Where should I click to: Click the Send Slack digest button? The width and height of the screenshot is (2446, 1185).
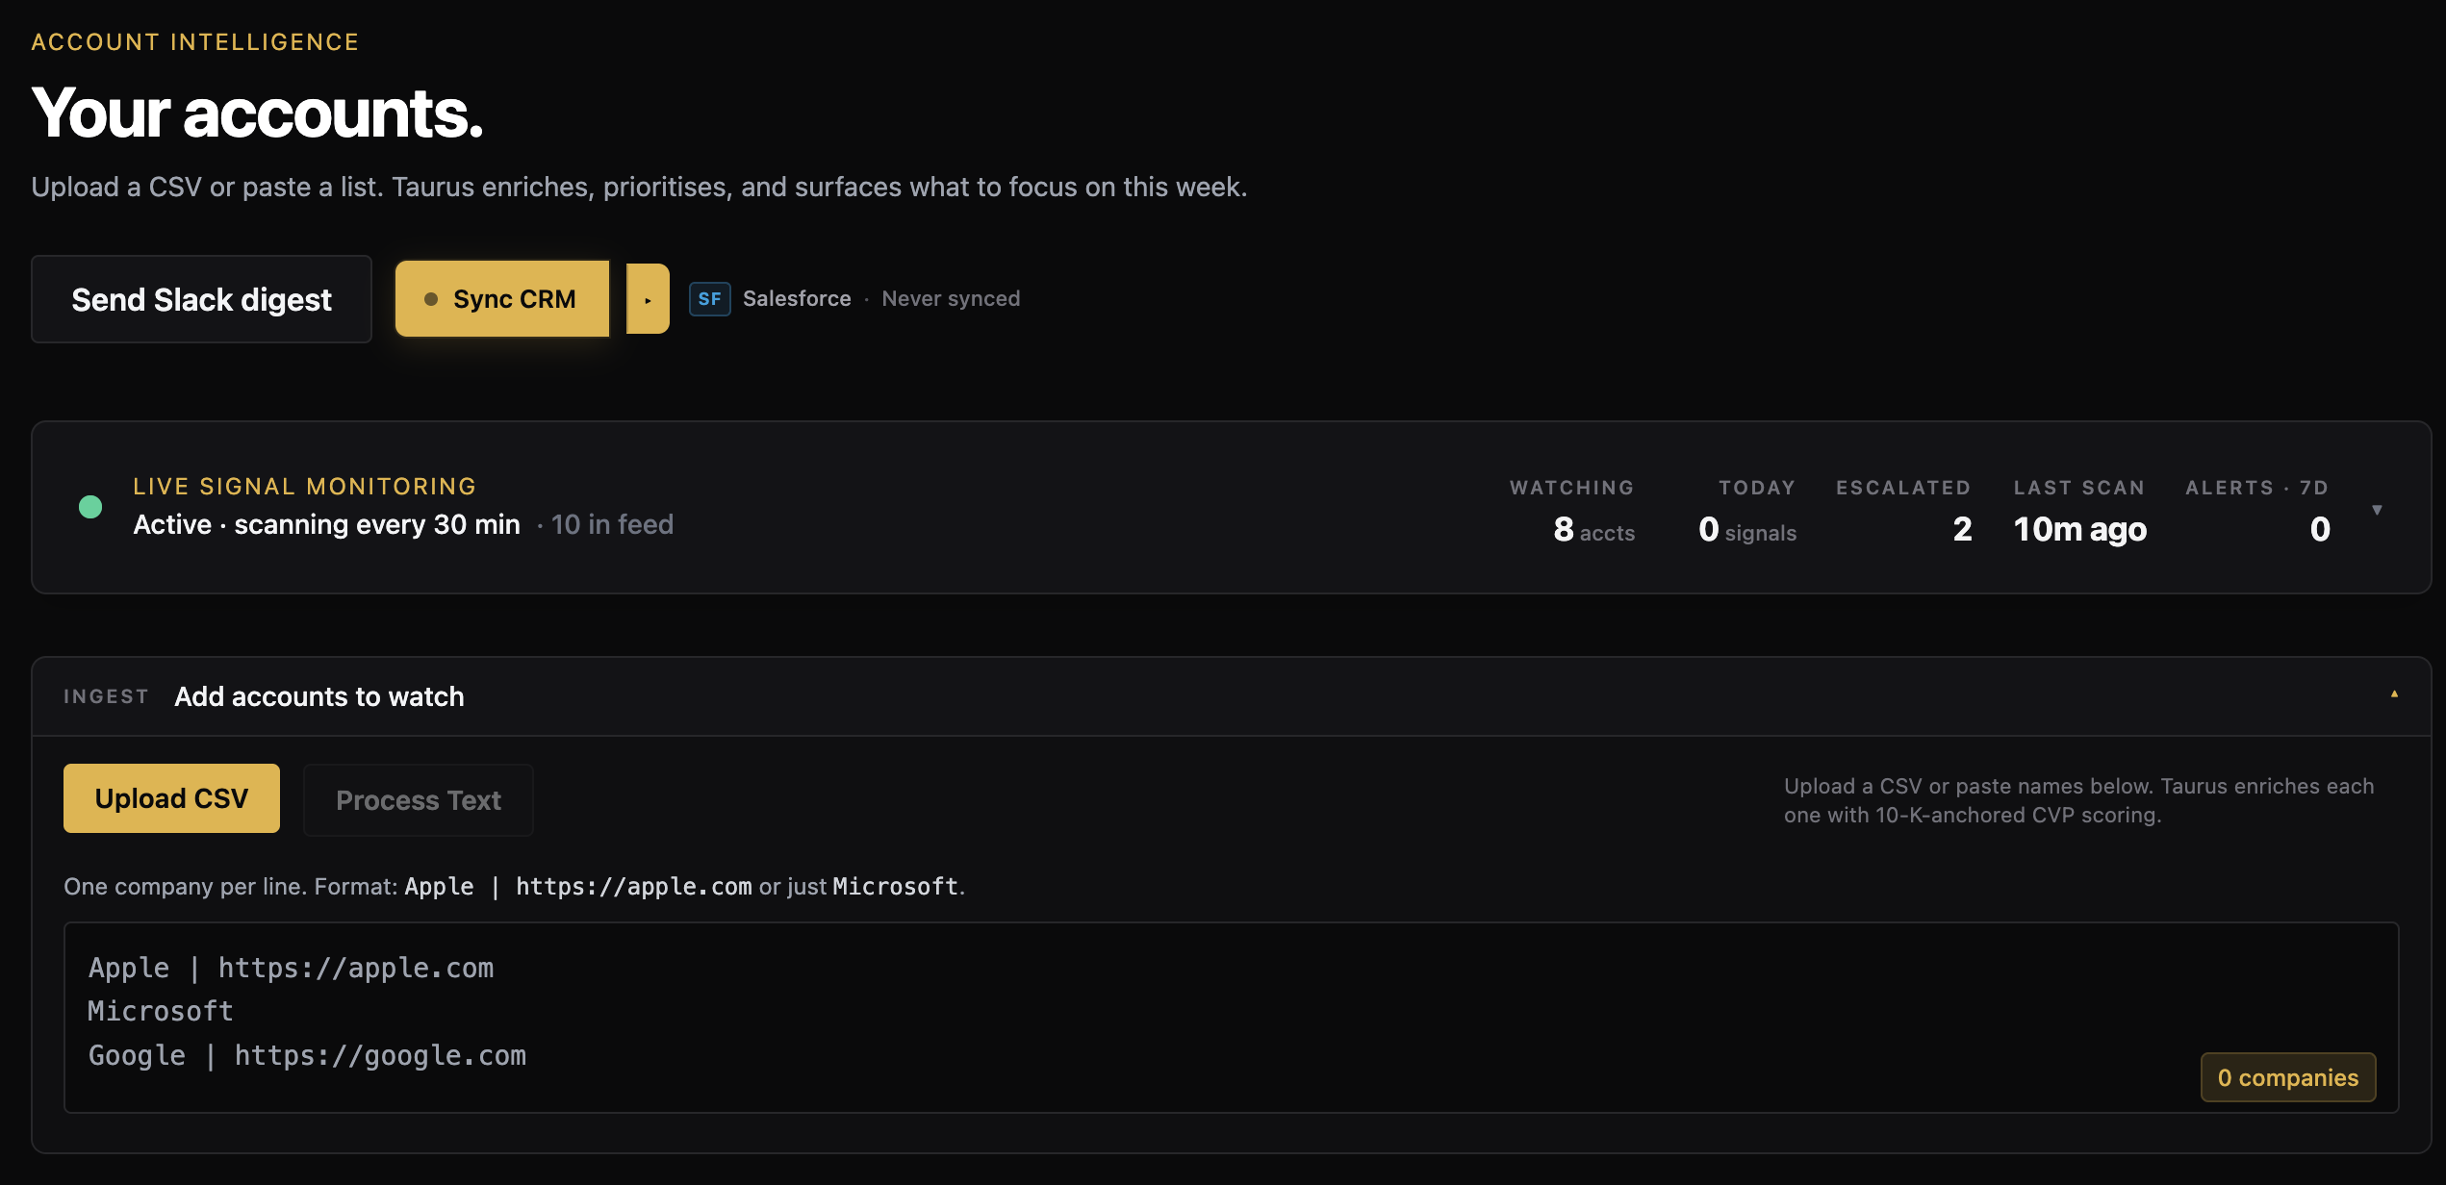(x=201, y=299)
